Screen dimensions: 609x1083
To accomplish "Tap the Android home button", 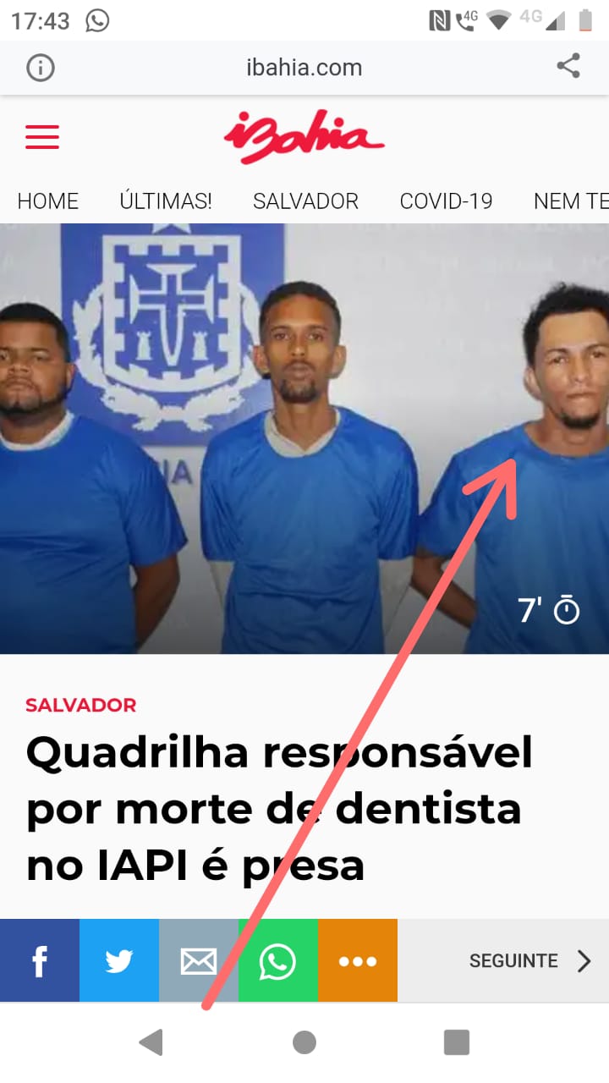I will pyautogui.click(x=304, y=1042).
